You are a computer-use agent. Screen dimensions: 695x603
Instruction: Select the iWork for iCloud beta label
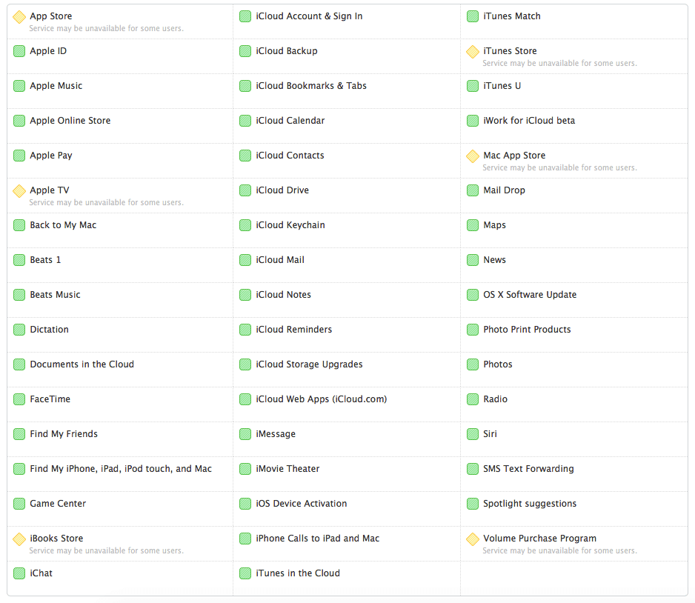[529, 121]
